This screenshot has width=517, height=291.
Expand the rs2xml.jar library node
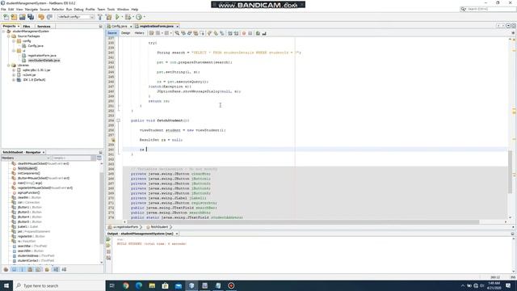tap(14, 75)
